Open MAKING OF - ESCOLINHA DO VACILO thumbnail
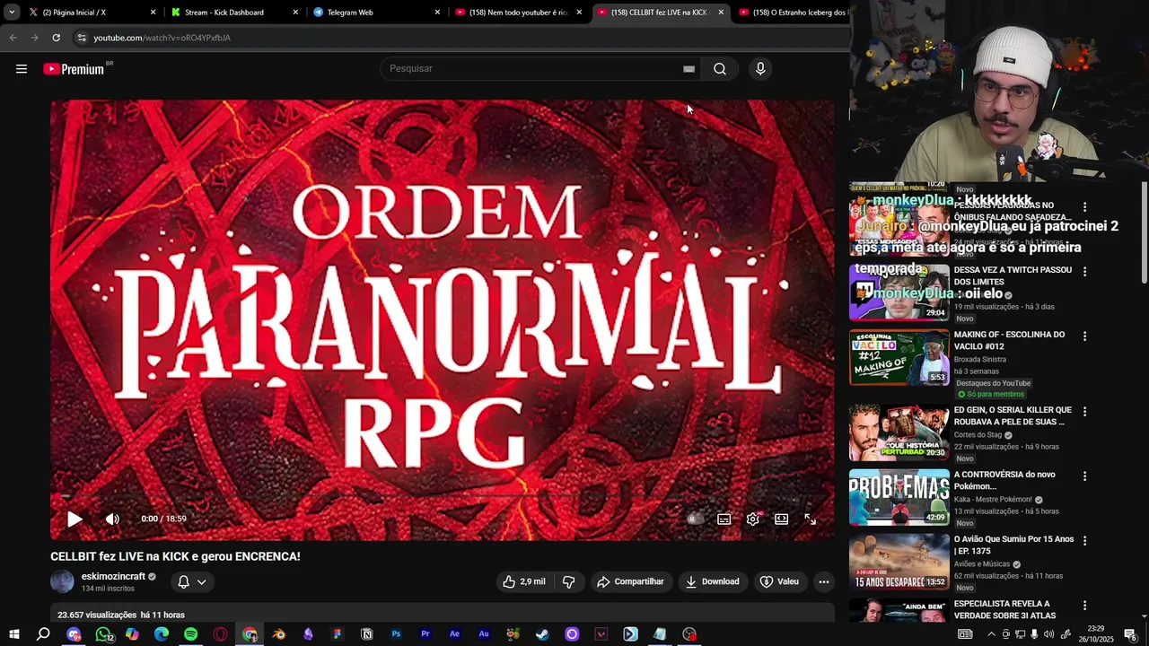 coord(899,357)
